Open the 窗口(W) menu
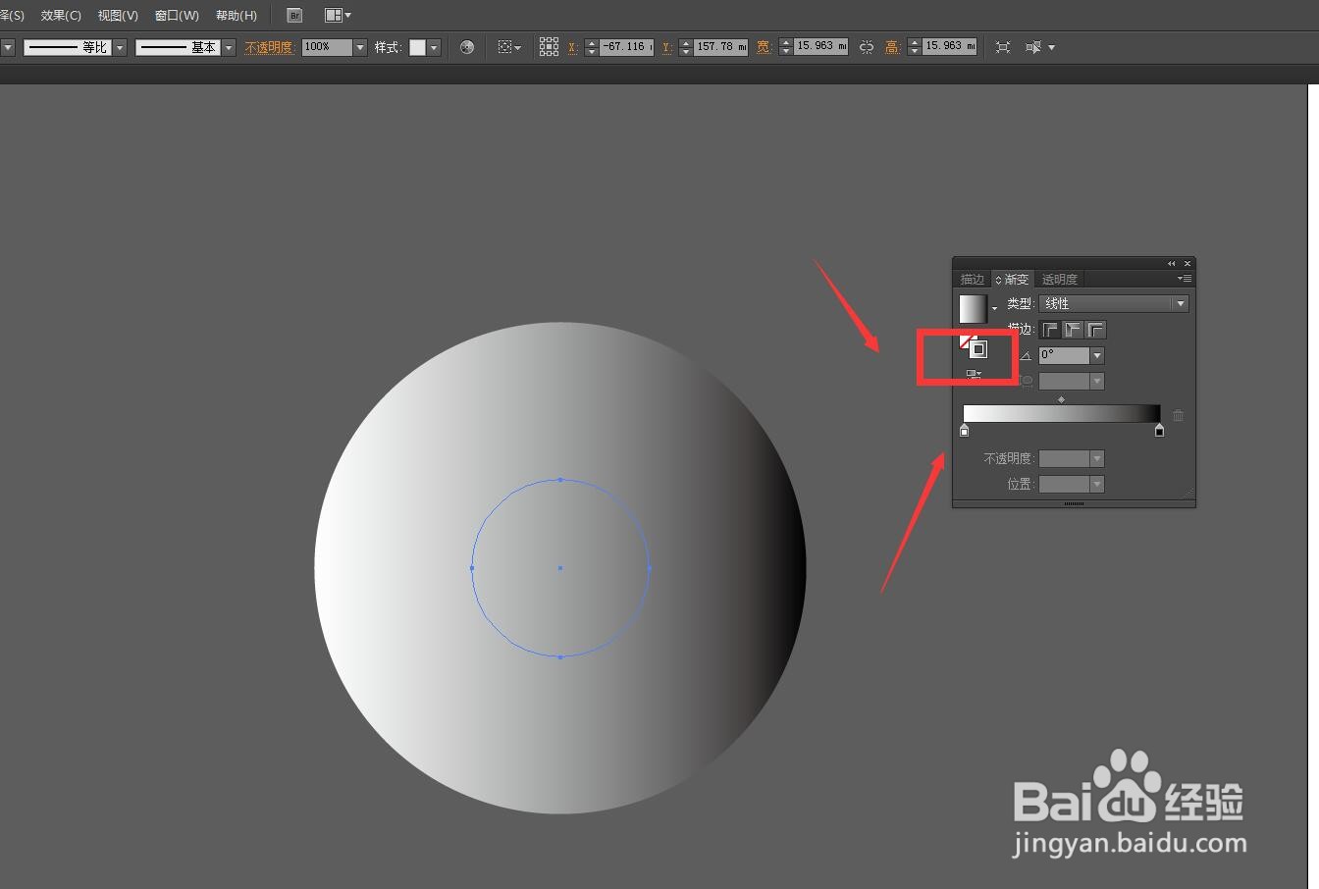 tap(177, 16)
